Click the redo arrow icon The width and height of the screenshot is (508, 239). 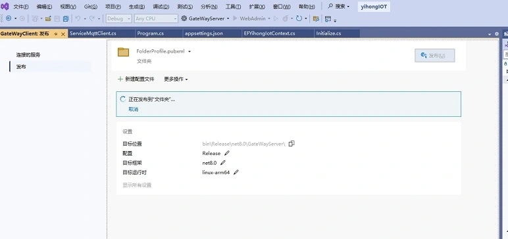(92, 18)
